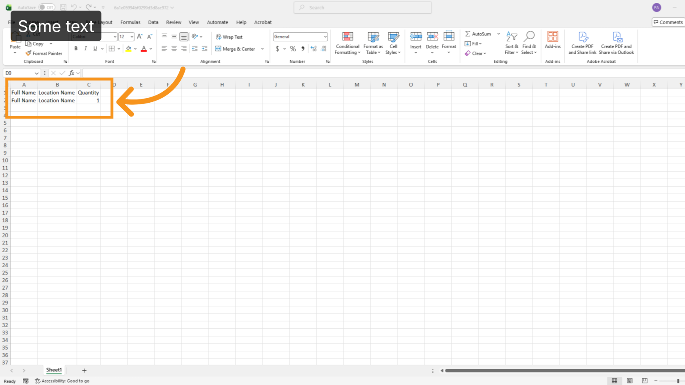The width and height of the screenshot is (685, 385).
Task: Select the Sheet1 tab
Action: [54, 370]
